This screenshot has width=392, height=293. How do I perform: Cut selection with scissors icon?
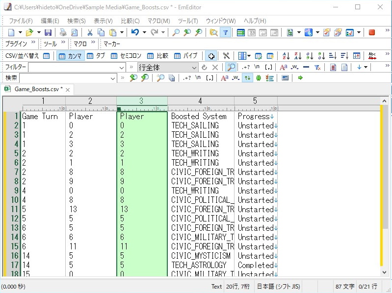[90, 32]
